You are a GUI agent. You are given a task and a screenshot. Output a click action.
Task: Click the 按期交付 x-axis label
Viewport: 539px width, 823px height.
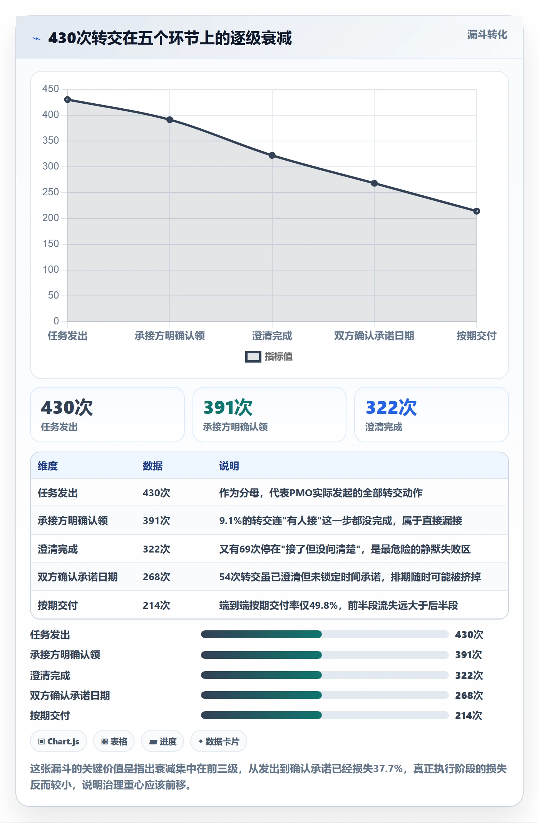pos(476,336)
